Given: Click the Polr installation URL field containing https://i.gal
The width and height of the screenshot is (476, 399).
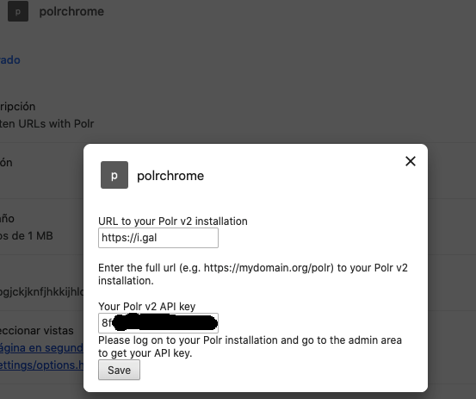Looking at the screenshot, I should pos(158,238).
